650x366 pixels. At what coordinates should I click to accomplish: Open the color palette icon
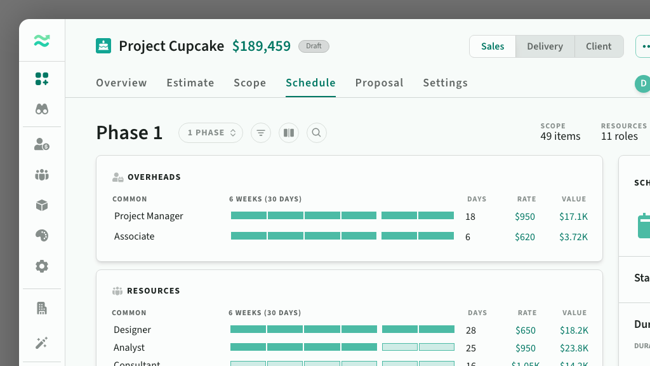tap(42, 236)
